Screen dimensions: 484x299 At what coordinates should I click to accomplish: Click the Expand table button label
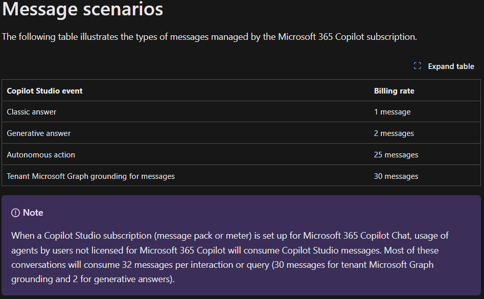(x=451, y=66)
